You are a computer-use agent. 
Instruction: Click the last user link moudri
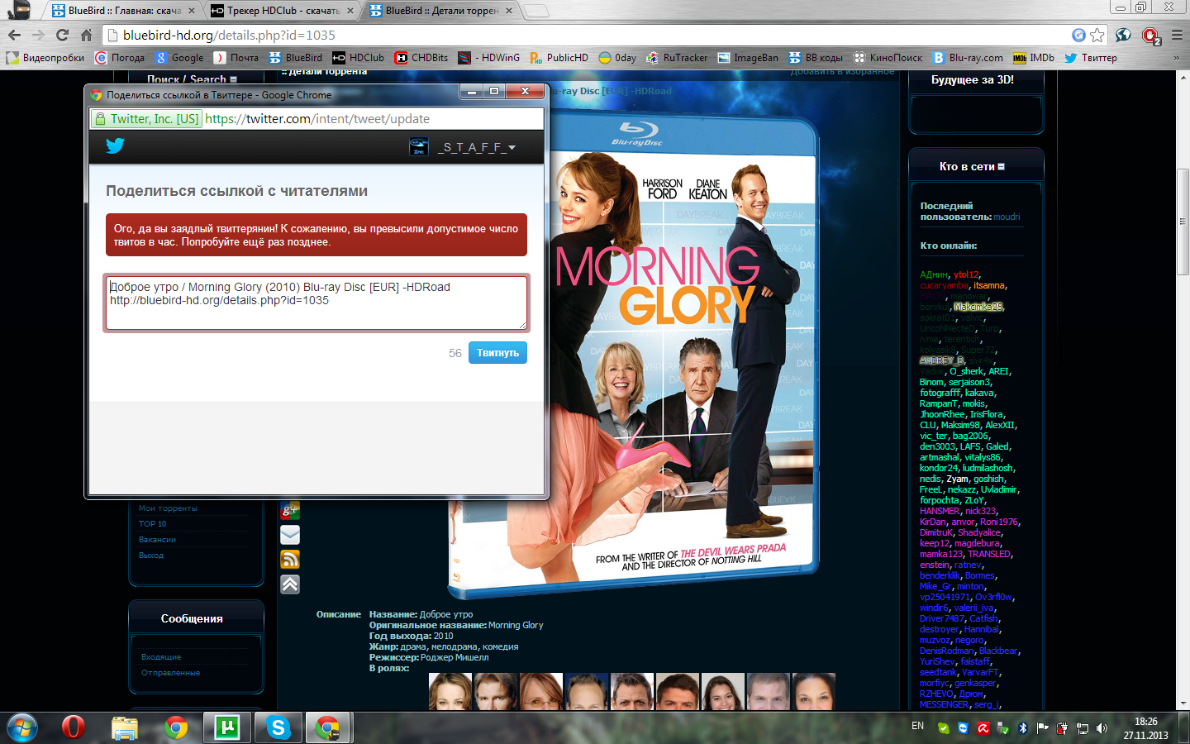pyautogui.click(x=1007, y=217)
